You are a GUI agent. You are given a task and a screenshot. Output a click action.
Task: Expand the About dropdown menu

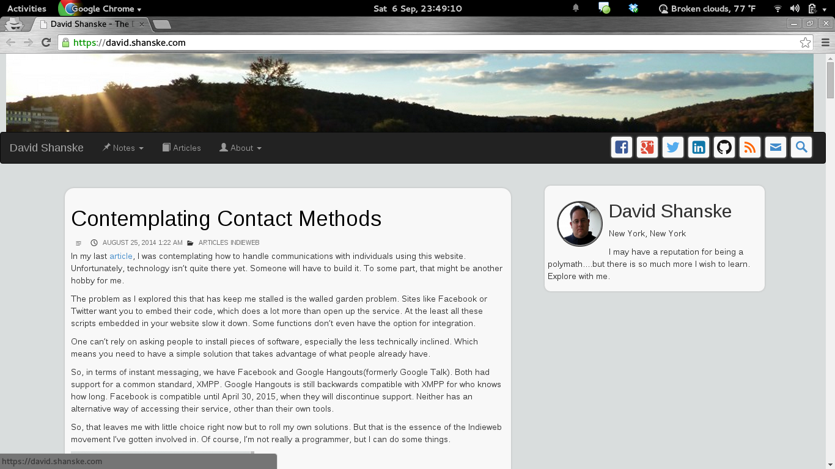click(240, 148)
